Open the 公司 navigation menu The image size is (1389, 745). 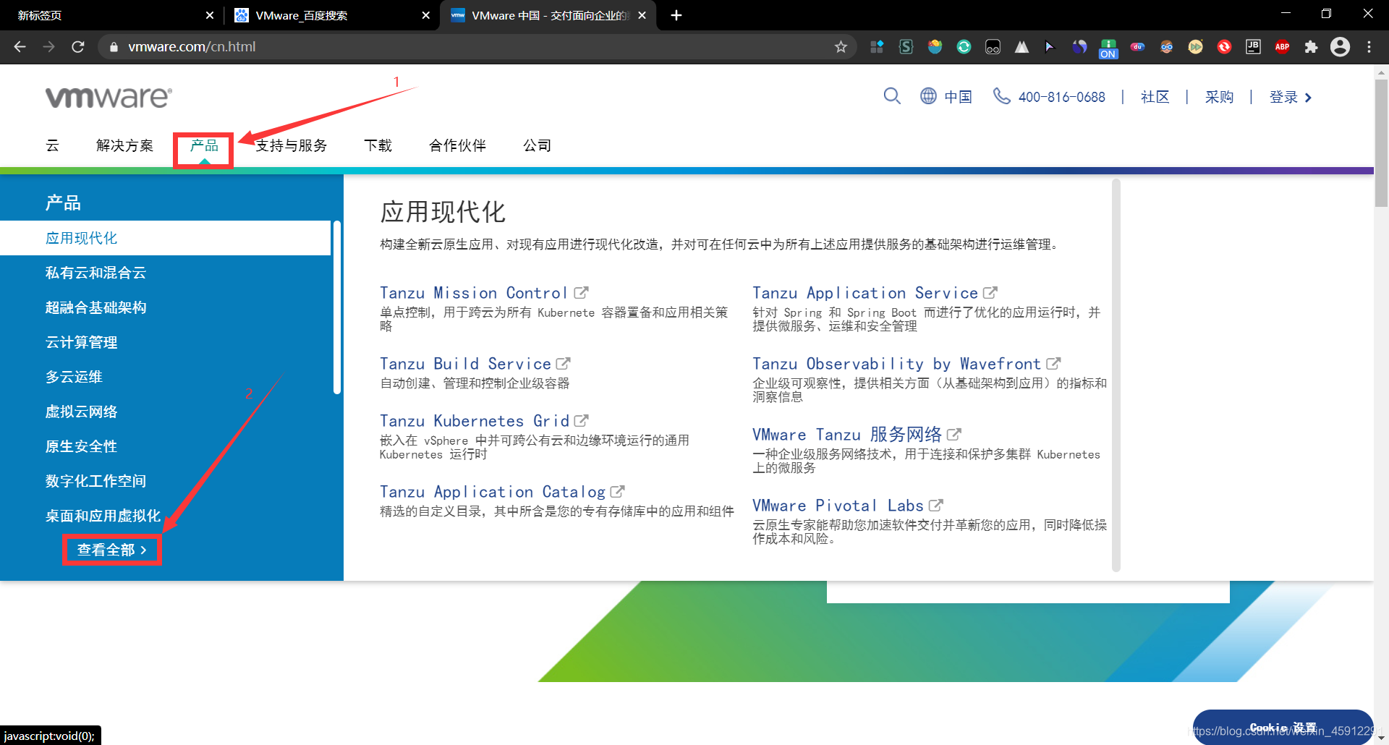[537, 145]
